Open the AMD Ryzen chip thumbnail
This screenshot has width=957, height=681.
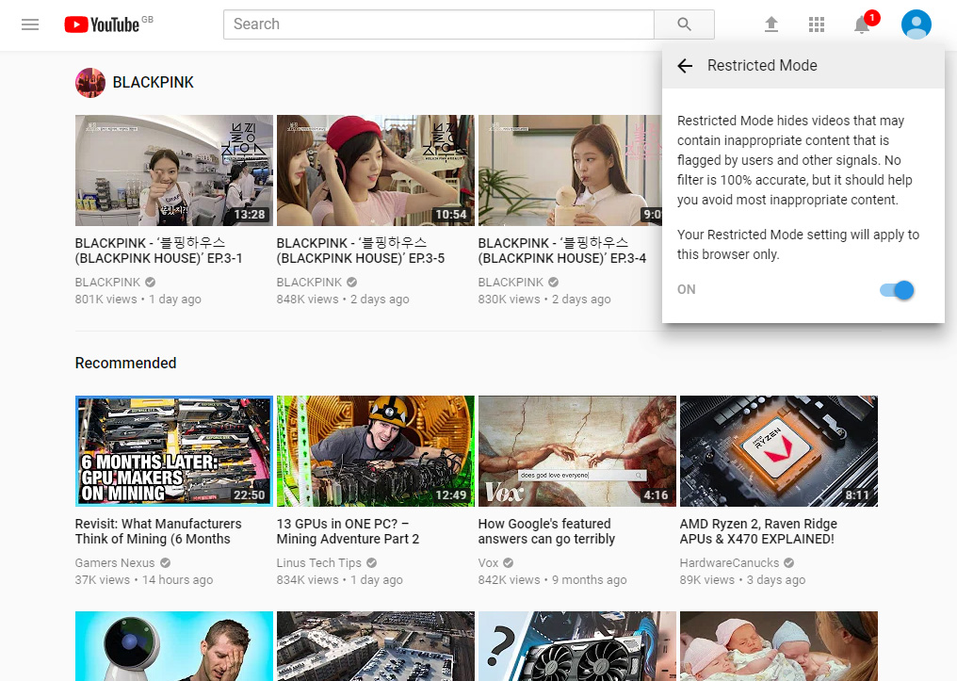click(x=779, y=451)
